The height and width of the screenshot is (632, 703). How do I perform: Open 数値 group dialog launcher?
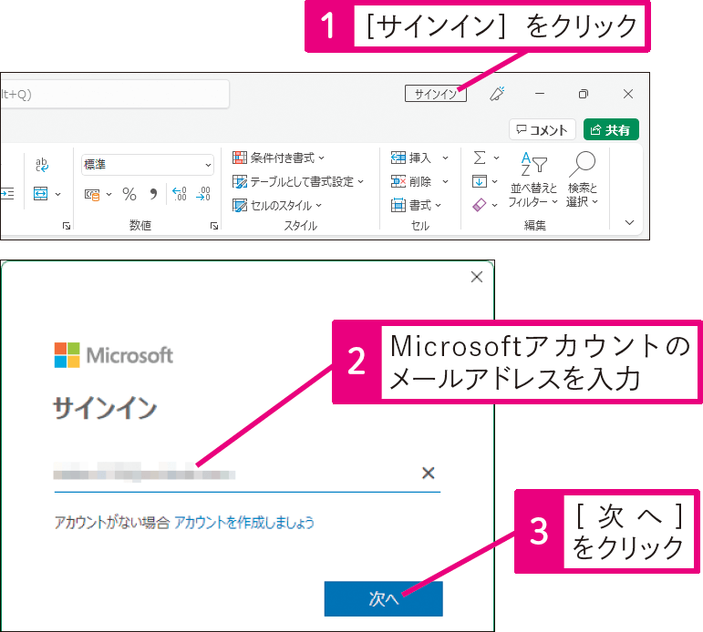pyautogui.click(x=214, y=226)
